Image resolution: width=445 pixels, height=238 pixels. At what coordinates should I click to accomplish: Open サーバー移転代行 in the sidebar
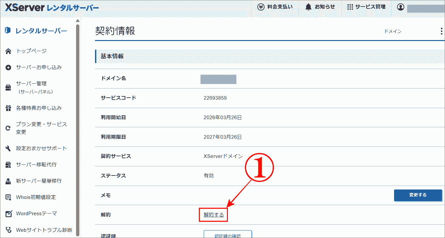[36, 164]
